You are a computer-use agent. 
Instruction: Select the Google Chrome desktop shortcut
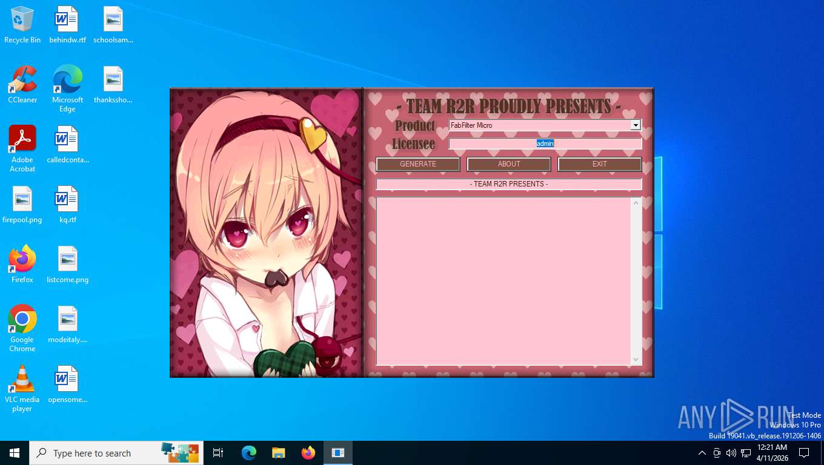point(22,329)
